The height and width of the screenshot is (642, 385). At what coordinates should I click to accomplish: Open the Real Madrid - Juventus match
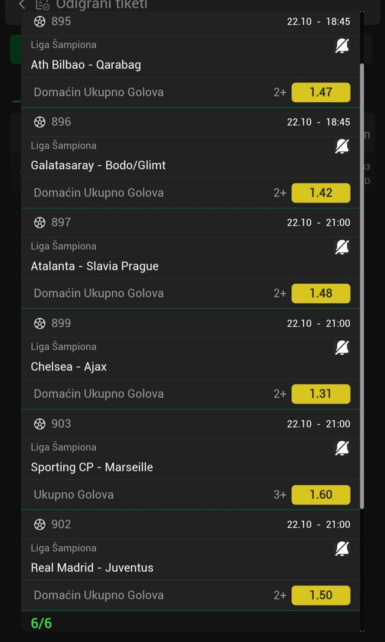(x=92, y=568)
